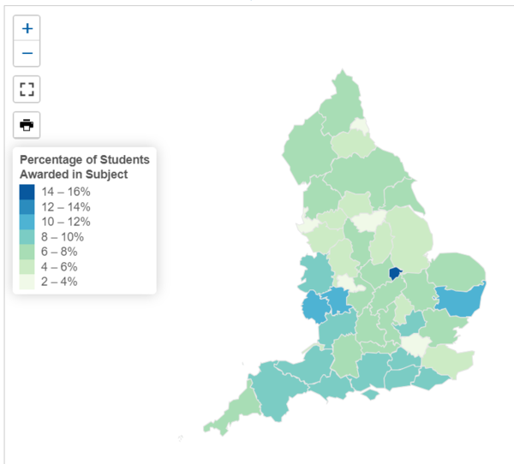
Task: Zoom out with the minus button
Action: tap(27, 53)
